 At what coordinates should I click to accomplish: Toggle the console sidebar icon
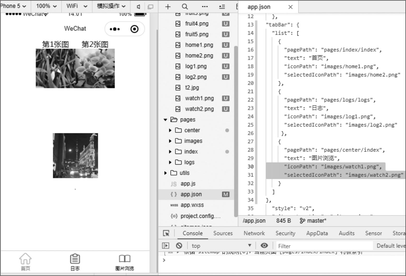click(x=166, y=246)
